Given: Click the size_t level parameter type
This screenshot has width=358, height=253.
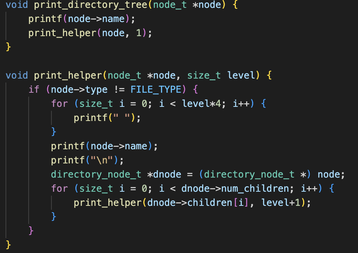Looking at the screenshot, I should [204, 75].
